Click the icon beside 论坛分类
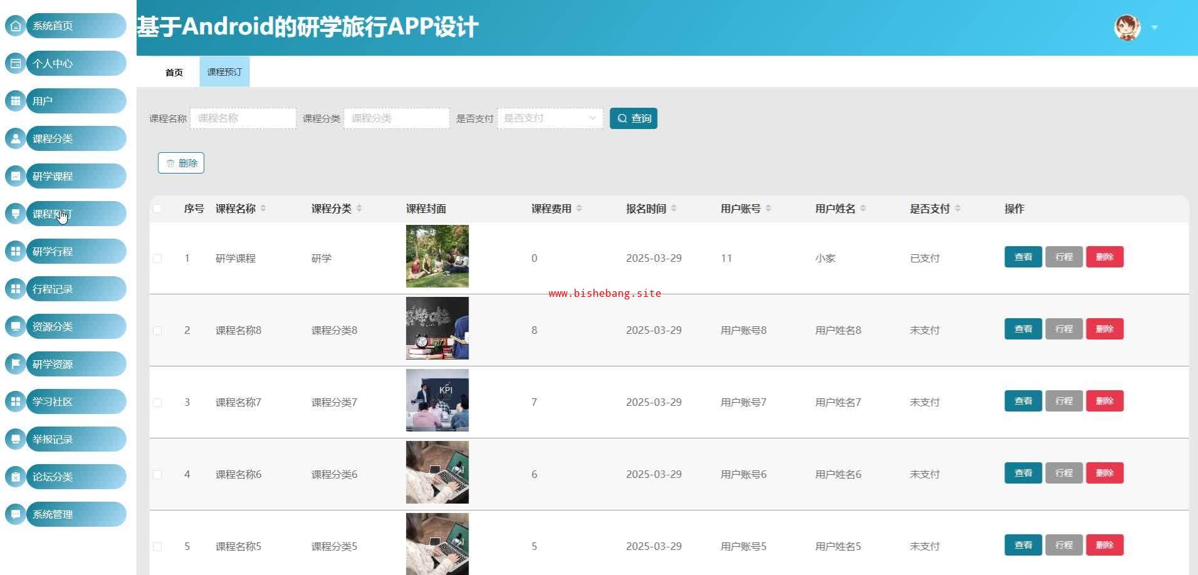The height and width of the screenshot is (575, 1198). tap(16, 477)
